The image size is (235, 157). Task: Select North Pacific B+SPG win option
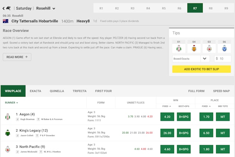[x=183, y=149]
